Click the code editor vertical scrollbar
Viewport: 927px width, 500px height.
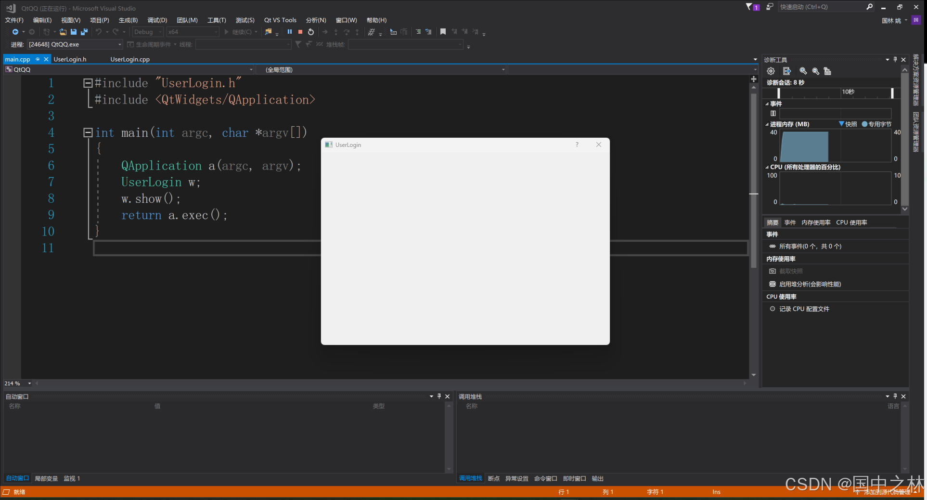pyautogui.click(x=754, y=181)
